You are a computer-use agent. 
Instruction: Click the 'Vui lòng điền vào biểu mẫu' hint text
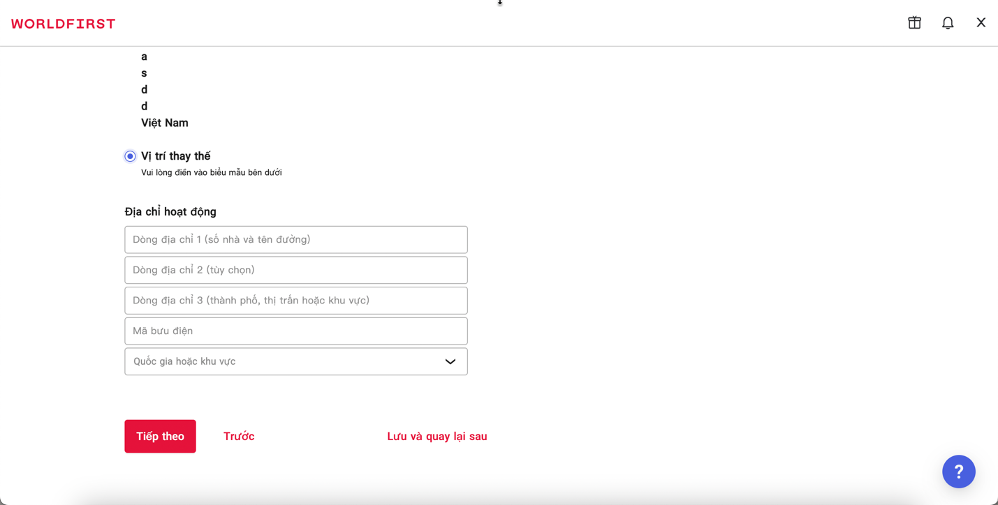(211, 172)
